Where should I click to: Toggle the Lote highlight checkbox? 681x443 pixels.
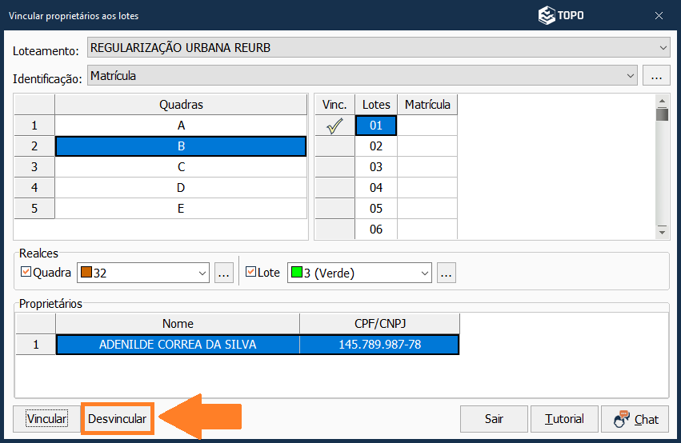250,273
